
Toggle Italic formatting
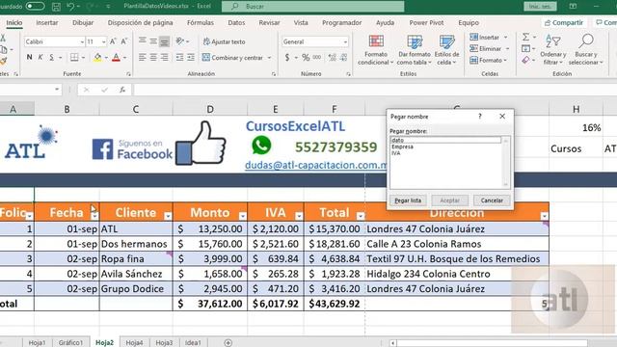pos(40,58)
